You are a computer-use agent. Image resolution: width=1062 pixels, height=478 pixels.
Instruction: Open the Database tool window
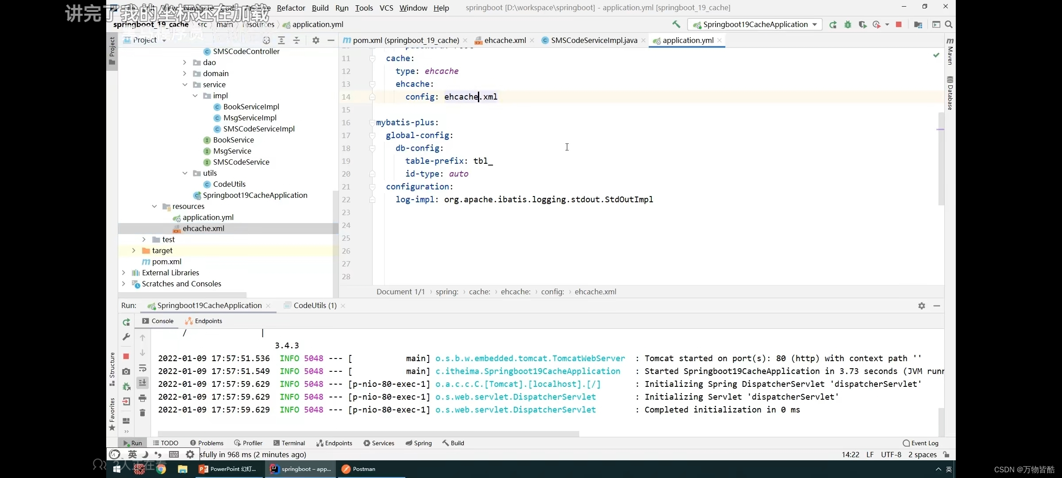pos(950,93)
